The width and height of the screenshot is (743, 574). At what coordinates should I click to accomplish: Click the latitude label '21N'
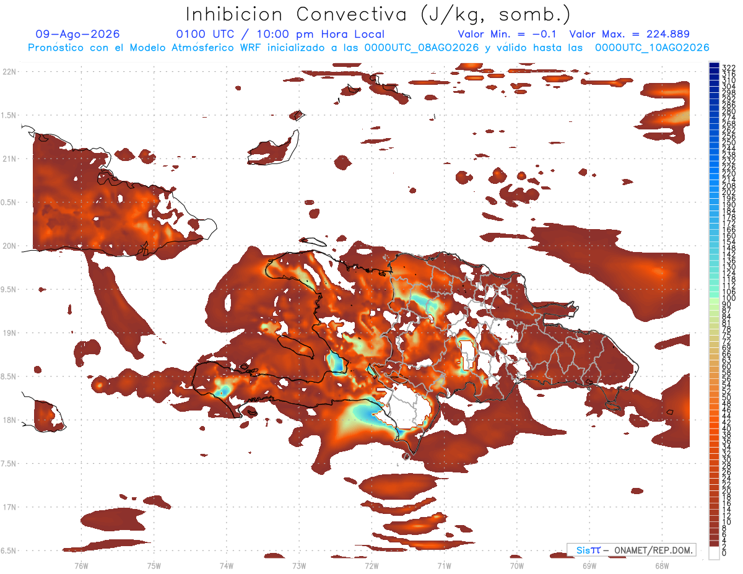click(9, 159)
